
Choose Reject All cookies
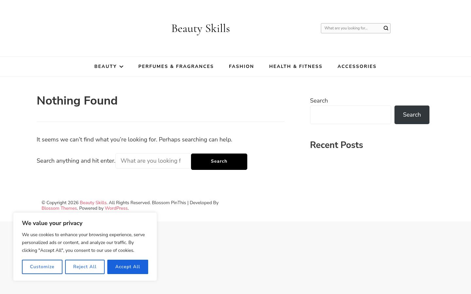(85, 267)
